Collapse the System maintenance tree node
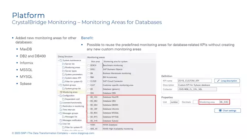The height and width of the screenshot is (139, 247). tap(59, 60)
